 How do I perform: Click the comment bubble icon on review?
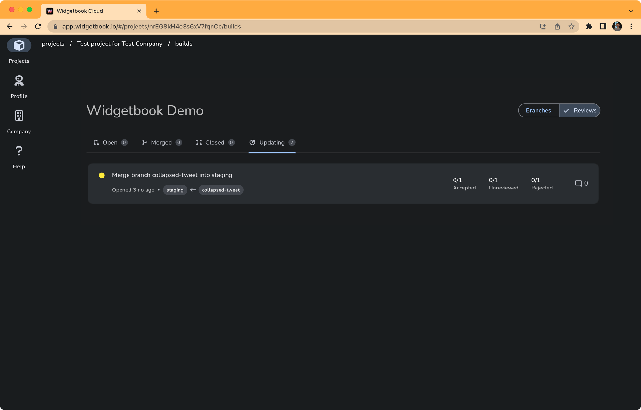point(578,183)
